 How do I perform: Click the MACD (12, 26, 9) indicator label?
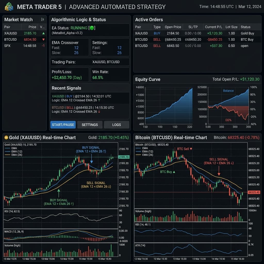click(x=14, y=232)
